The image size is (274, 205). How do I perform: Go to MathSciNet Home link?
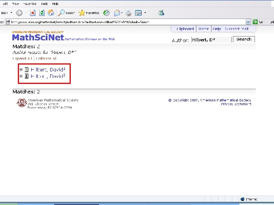tap(204, 29)
